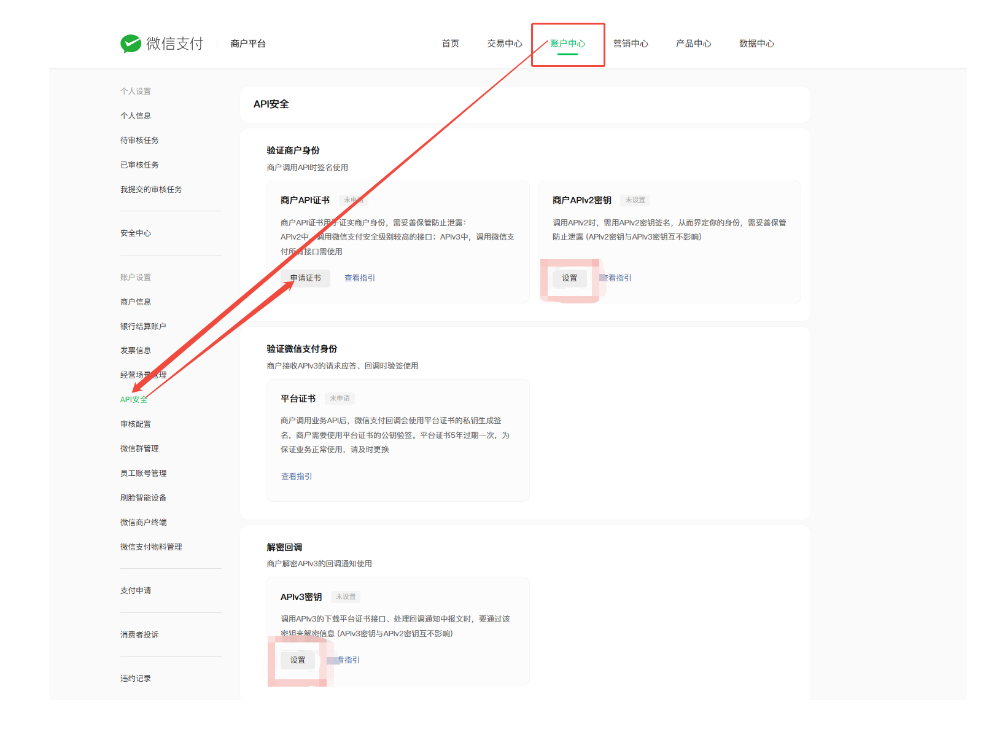
Task: Click 设置 button under 商户APIv2密钥
Action: [570, 278]
